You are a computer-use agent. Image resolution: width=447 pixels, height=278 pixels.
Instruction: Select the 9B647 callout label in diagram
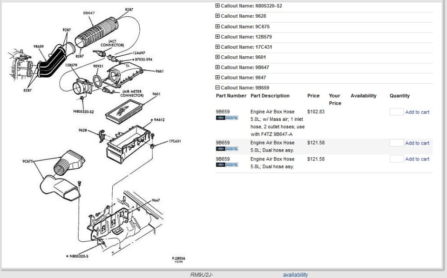pyautogui.click(x=89, y=13)
